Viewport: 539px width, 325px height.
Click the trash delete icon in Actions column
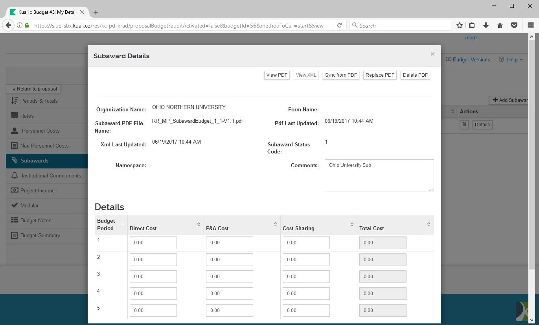click(464, 125)
